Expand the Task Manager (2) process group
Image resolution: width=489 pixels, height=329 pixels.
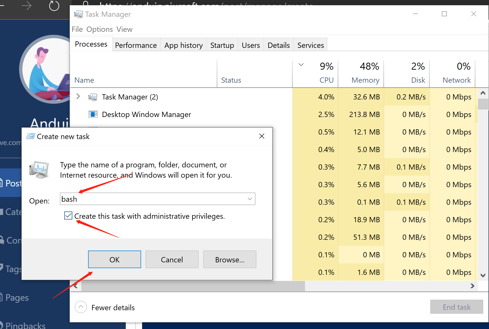(x=78, y=96)
